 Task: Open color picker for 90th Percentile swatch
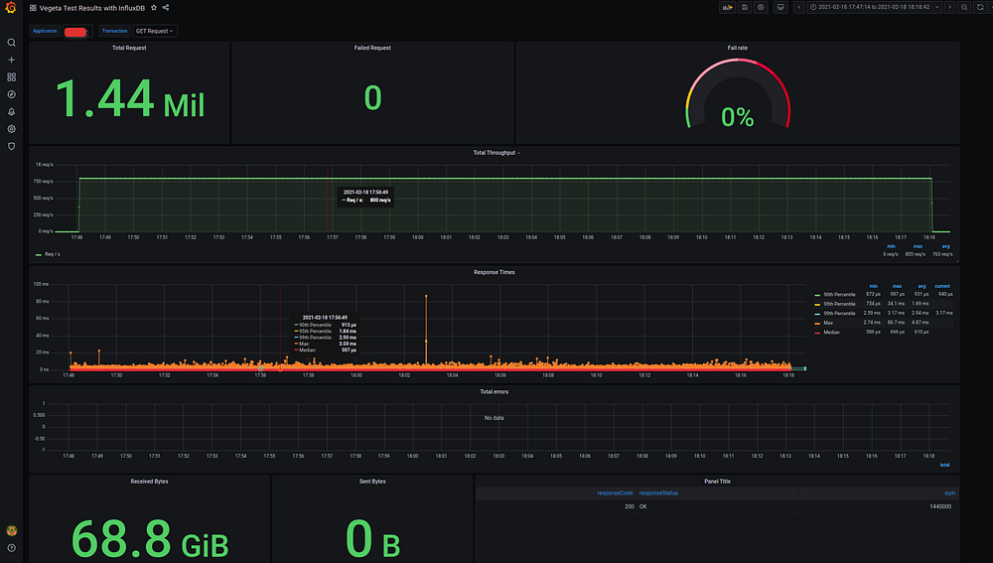(817, 295)
